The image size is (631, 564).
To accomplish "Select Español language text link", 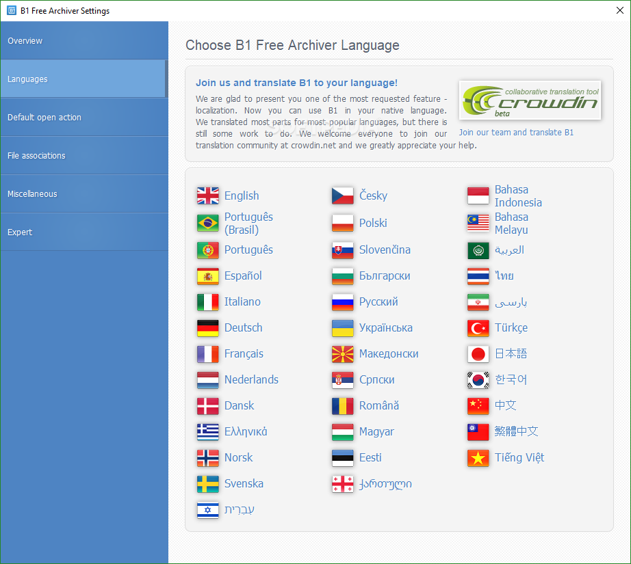I will (x=243, y=276).
